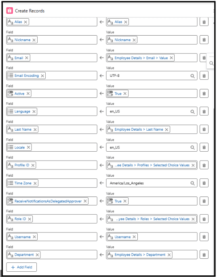This screenshot has width=217, height=277.
Task: Click search icon in America/Los_Angeles box
Action: pyautogui.click(x=192, y=183)
